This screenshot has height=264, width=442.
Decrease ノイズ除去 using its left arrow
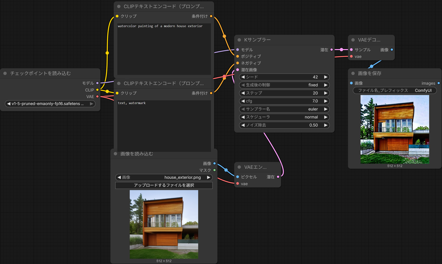(243, 125)
